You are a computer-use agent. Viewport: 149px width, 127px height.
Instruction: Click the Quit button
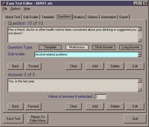click(x=135, y=119)
